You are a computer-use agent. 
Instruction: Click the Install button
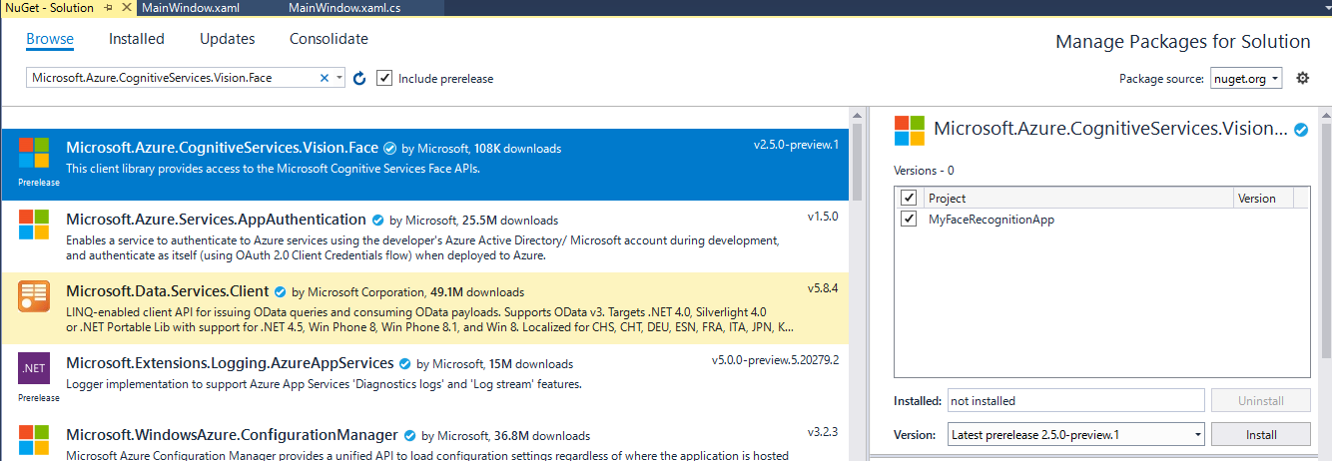tap(1260, 434)
